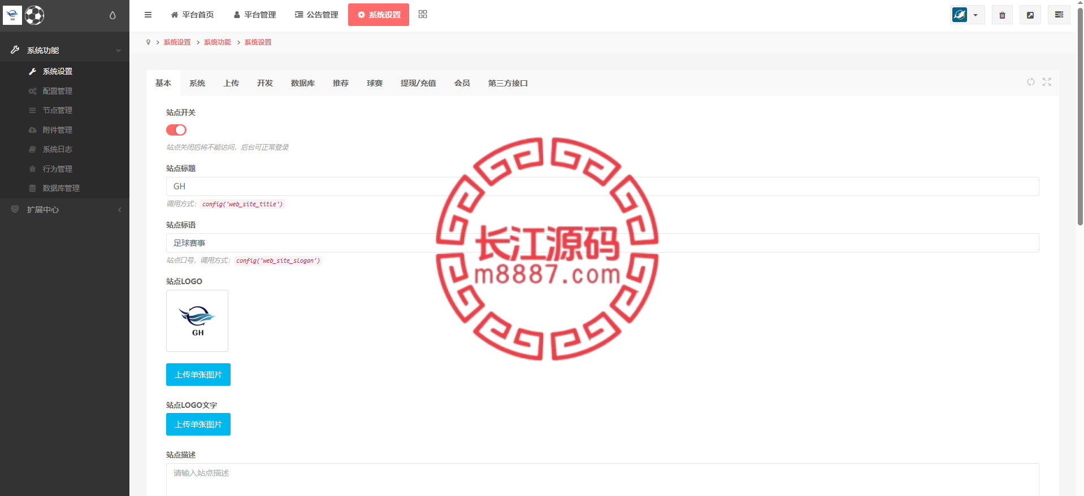The image size is (1084, 496).
Task: Click the cogs icon beside 配置管理
Action: point(32,91)
